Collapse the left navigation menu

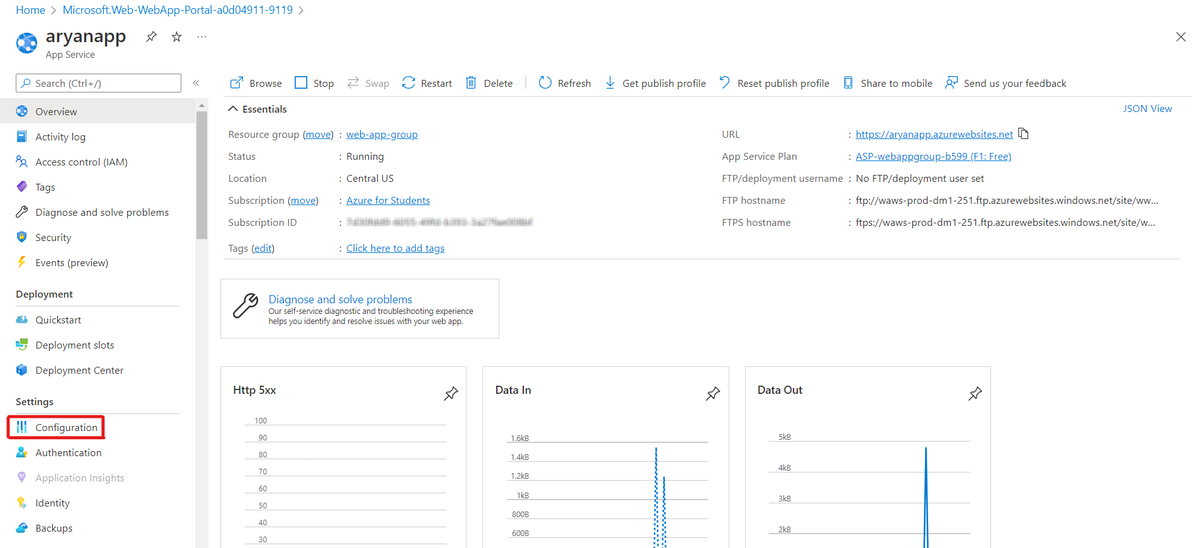tap(196, 83)
